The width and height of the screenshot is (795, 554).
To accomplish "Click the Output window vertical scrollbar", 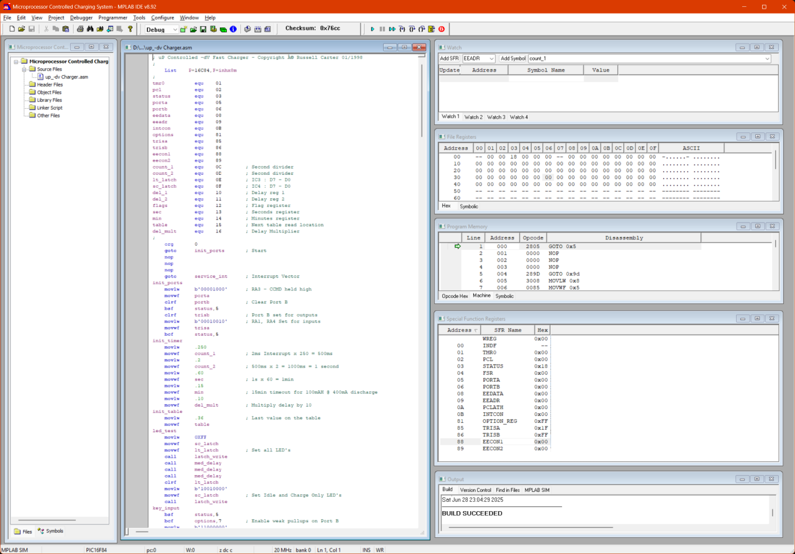I will pyautogui.click(x=773, y=512).
